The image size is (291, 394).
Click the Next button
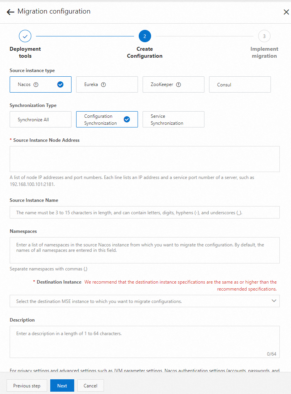point(62,385)
